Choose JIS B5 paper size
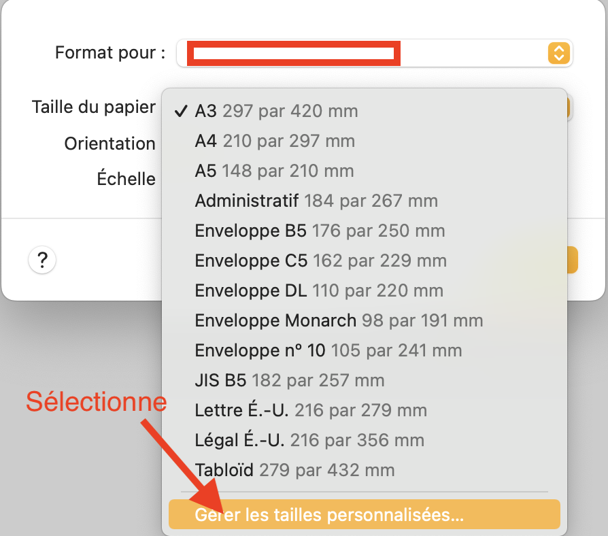 [289, 380]
